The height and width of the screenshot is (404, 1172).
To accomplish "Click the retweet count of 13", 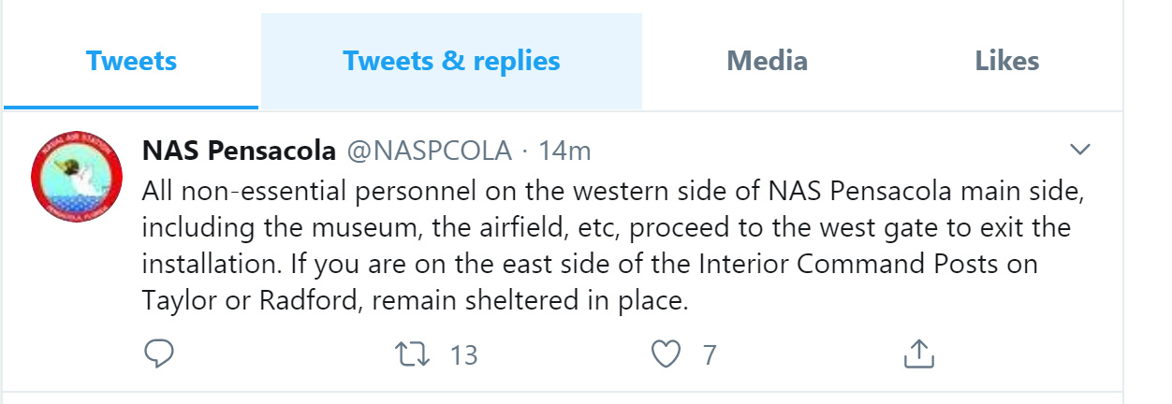I will tap(463, 355).
